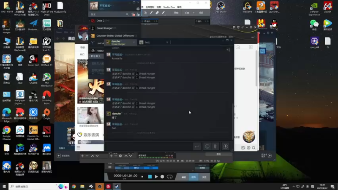Image resolution: width=338 pixels, height=190 pixels.
Task: Open the 帮助 menu in Studio One
Action: coord(179,7)
